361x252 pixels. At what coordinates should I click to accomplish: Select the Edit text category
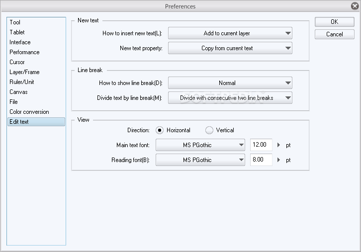pos(36,122)
